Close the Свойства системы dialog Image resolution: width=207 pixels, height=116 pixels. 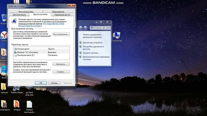coord(71,5)
